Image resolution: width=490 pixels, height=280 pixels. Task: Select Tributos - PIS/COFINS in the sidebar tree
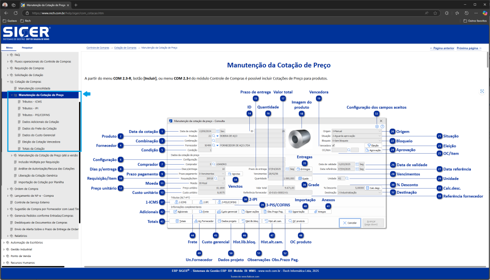[36, 115]
